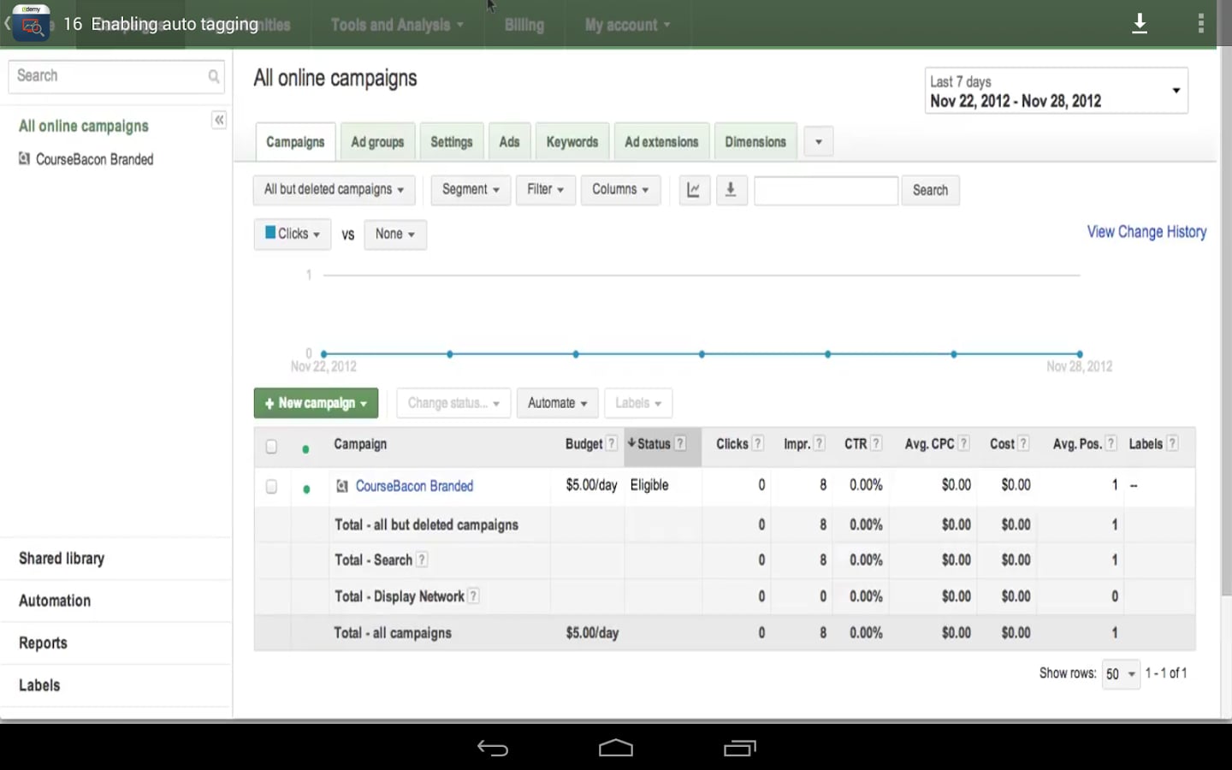This screenshot has width=1232, height=770.
Task: Switch to the Ads tab
Action: coord(509,142)
